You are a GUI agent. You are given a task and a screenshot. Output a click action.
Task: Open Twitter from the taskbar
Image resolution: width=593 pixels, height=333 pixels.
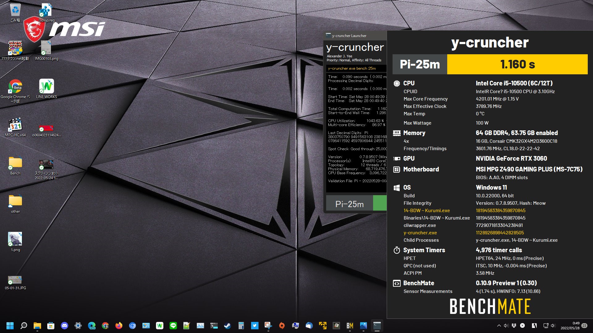click(x=255, y=326)
